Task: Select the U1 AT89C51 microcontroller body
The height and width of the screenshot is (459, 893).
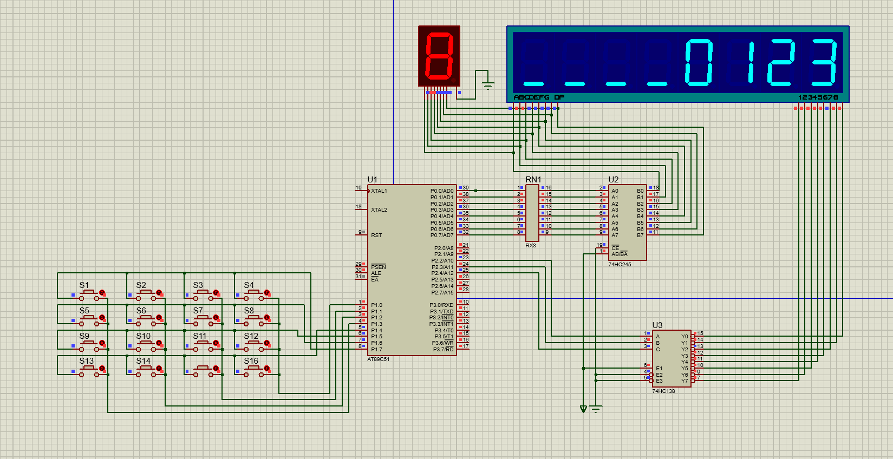Action: [x=412, y=270]
